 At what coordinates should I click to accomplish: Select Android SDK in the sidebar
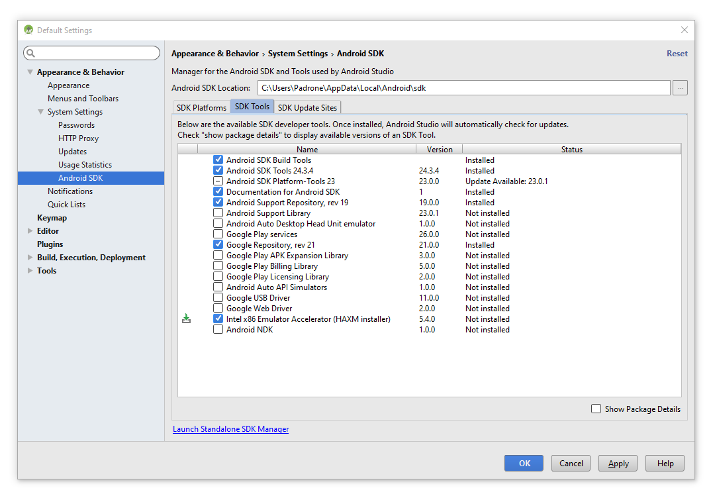91,178
